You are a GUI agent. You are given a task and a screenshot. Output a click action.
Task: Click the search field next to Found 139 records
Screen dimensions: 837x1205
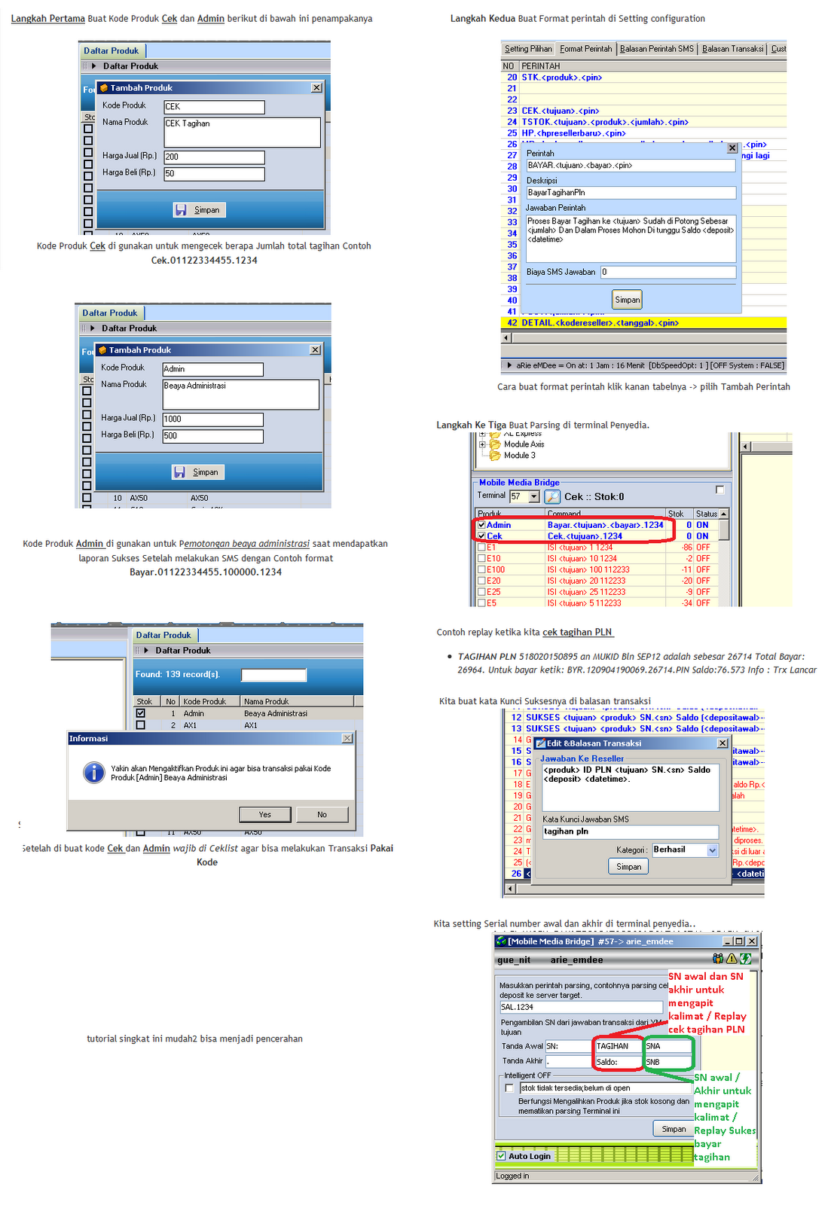pos(273,675)
